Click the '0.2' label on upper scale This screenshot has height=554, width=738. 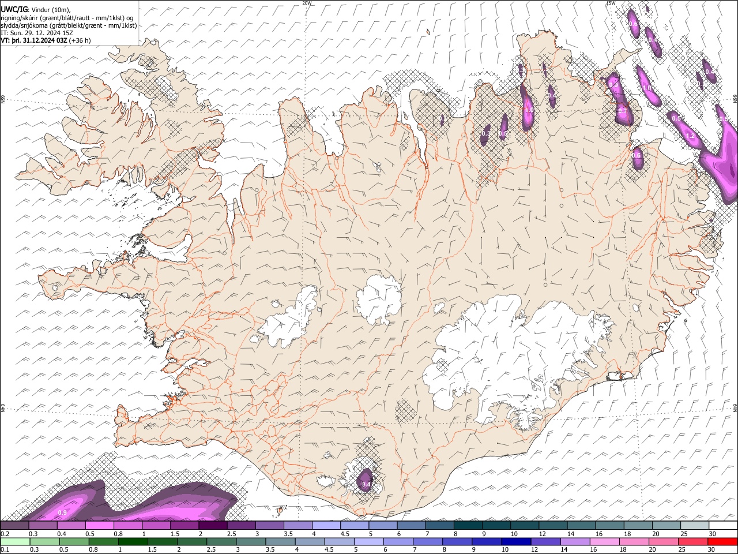click(5, 534)
